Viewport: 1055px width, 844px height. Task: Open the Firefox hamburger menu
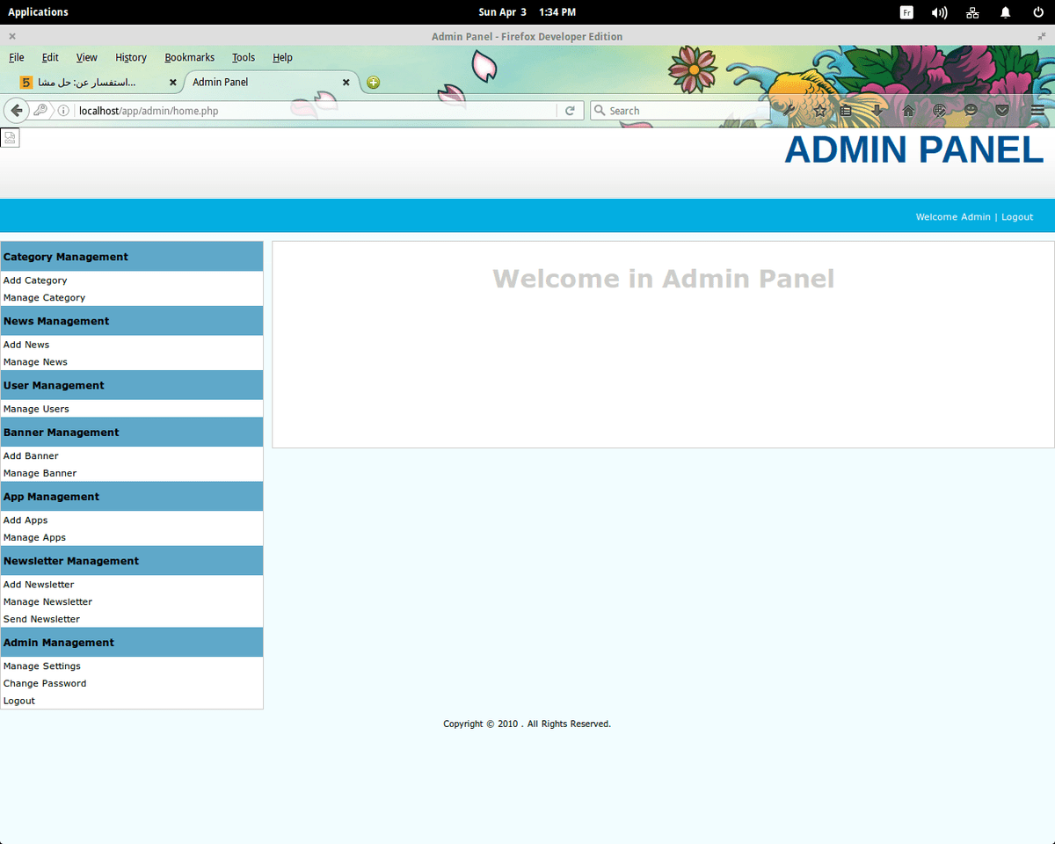[1037, 111]
